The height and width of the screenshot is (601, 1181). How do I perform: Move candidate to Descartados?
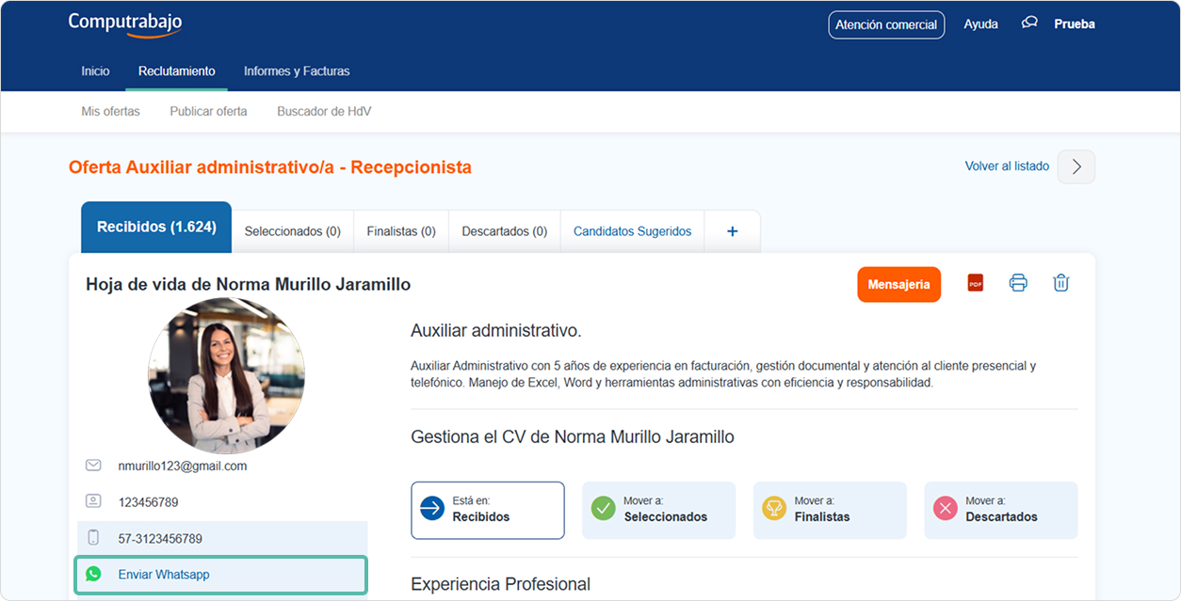(1000, 510)
